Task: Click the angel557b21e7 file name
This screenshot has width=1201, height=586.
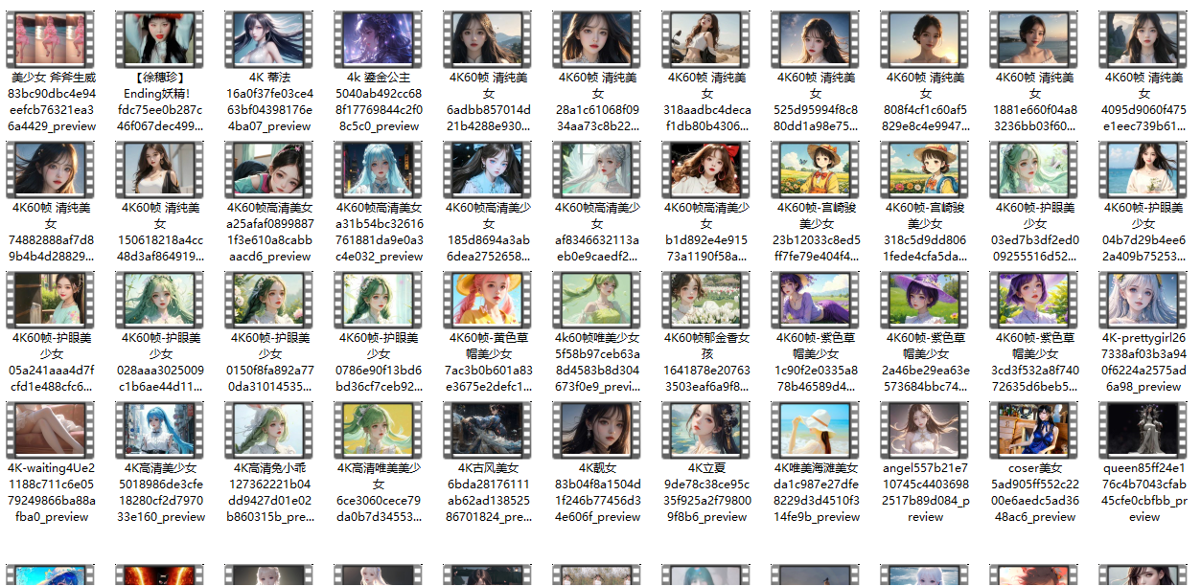Action: [x=926, y=492]
